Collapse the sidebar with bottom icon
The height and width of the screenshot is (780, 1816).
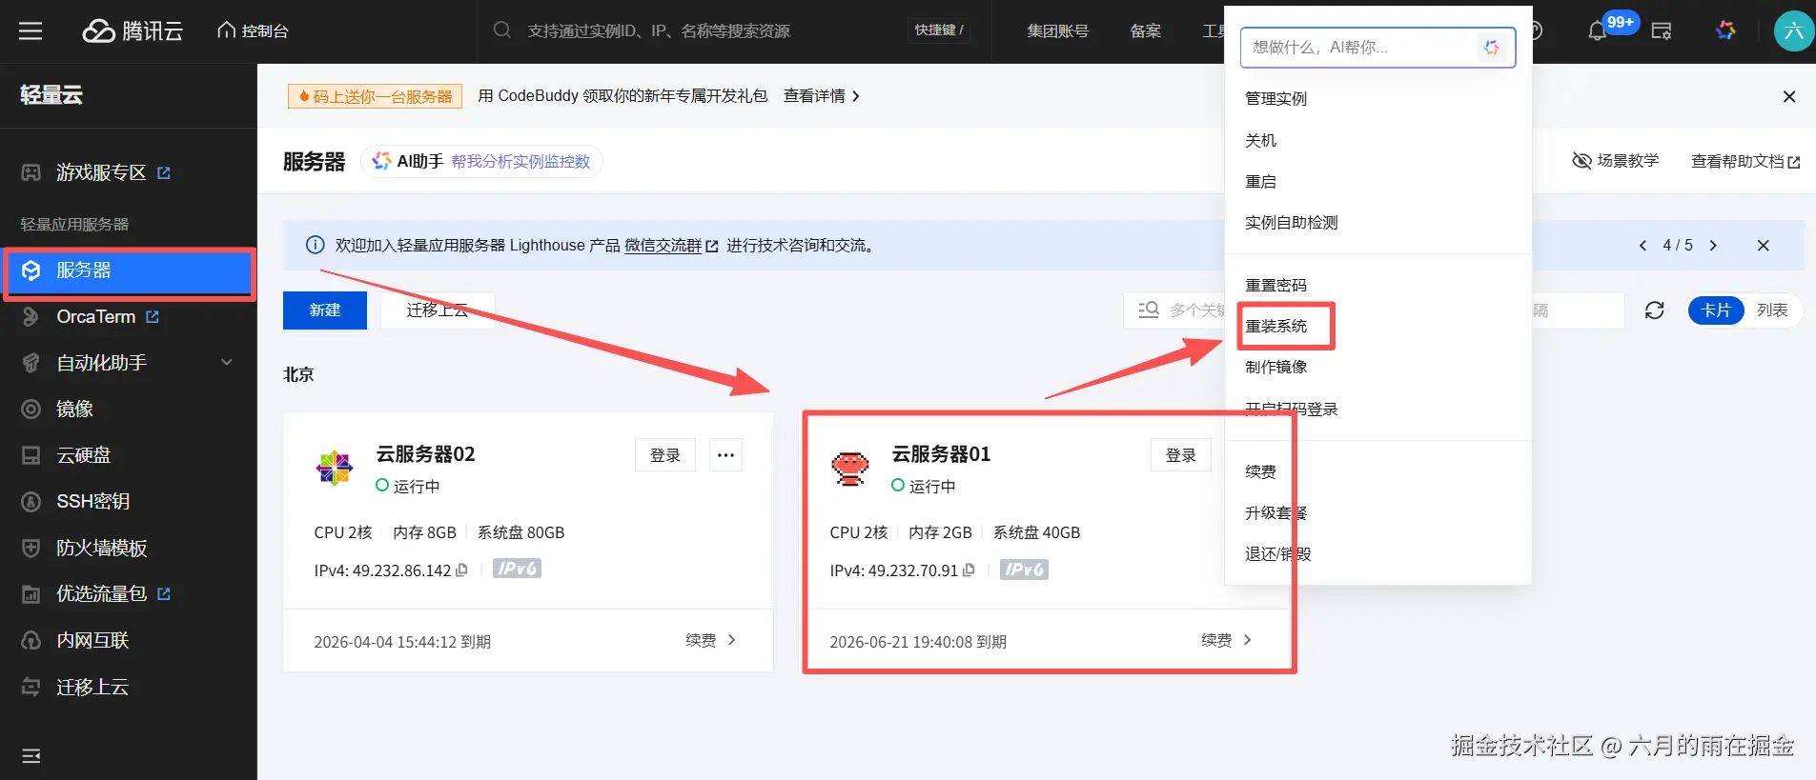31,756
